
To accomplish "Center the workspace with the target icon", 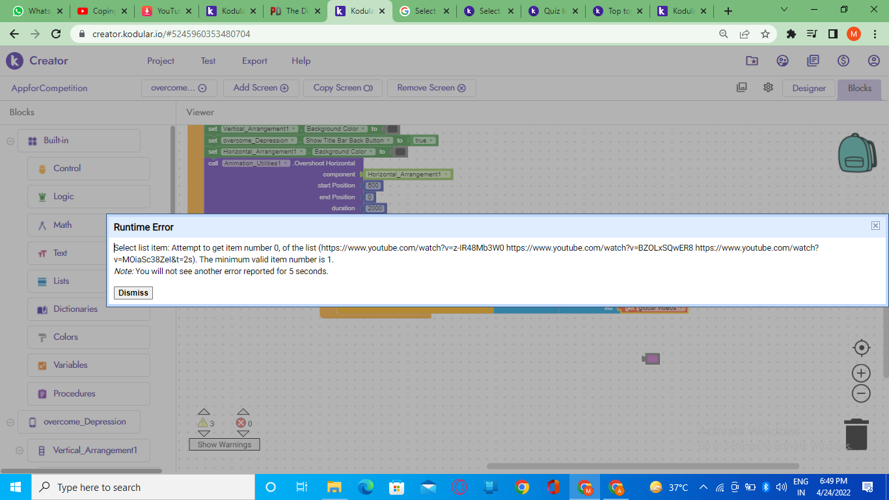I will [x=861, y=348].
